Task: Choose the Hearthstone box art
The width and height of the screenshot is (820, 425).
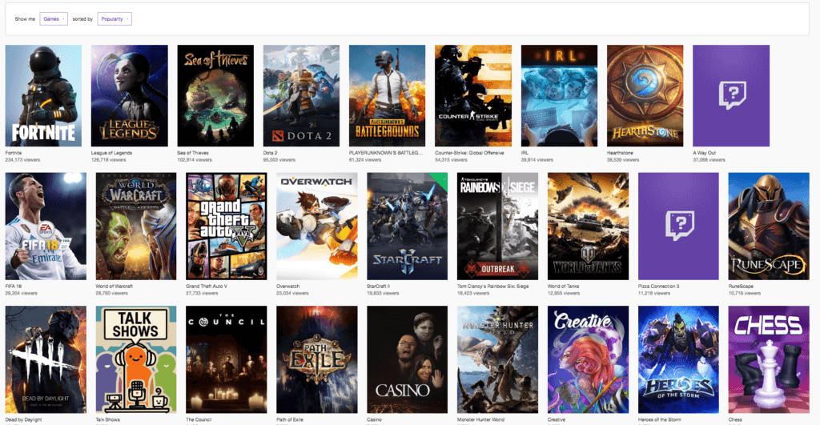Action: [x=645, y=96]
